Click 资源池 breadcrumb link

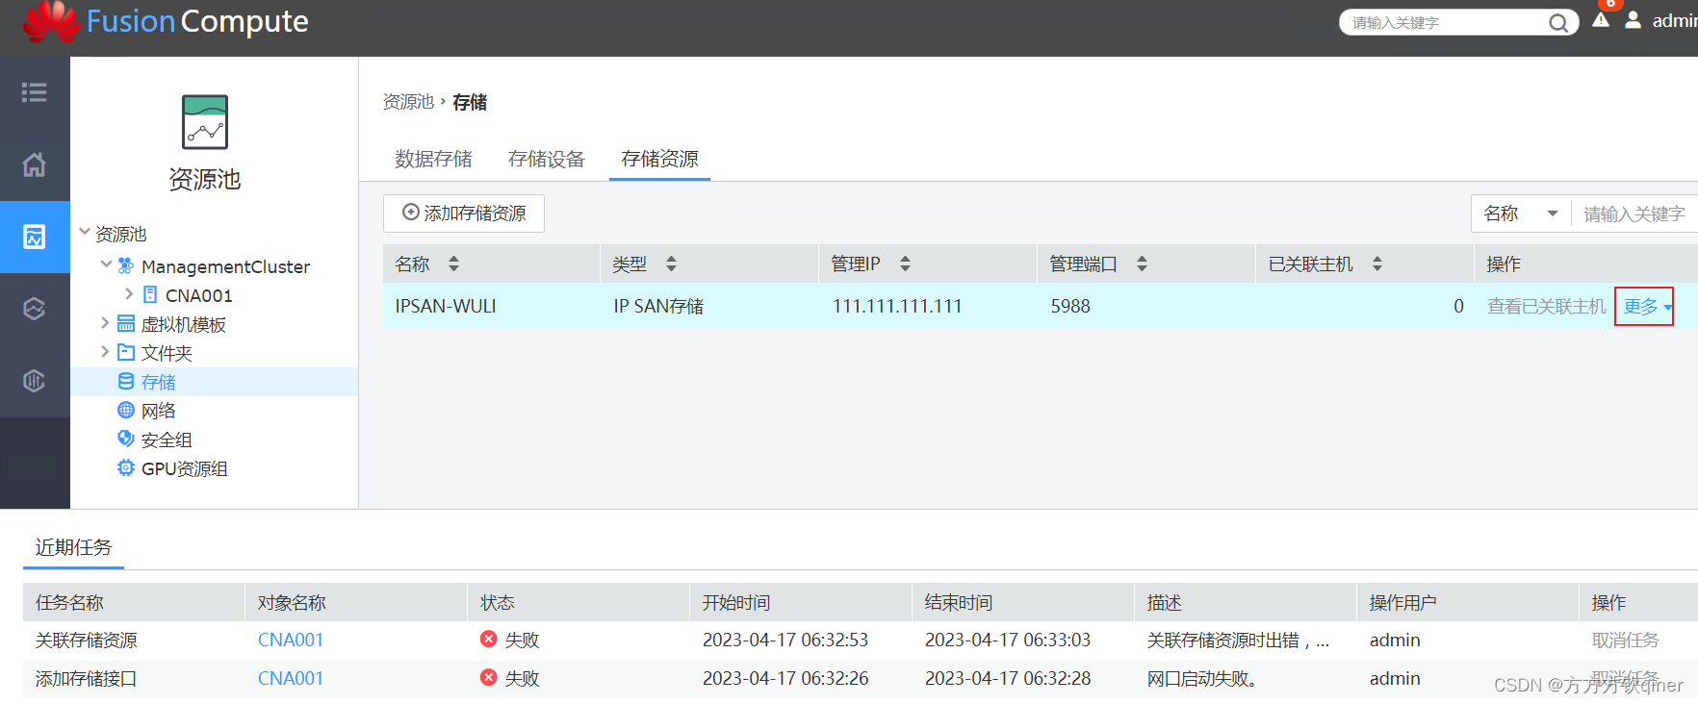pyautogui.click(x=409, y=102)
